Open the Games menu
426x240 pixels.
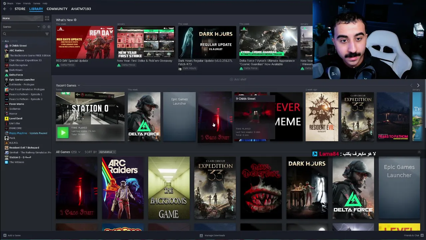tap(37, 3)
